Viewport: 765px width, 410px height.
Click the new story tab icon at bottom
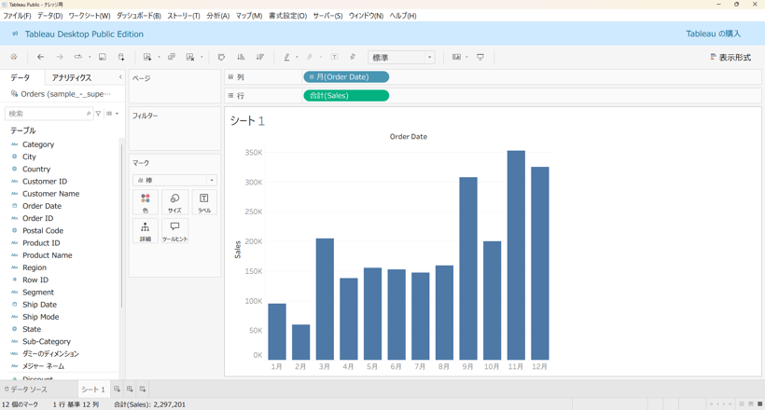pyautogui.click(x=143, y=389)
